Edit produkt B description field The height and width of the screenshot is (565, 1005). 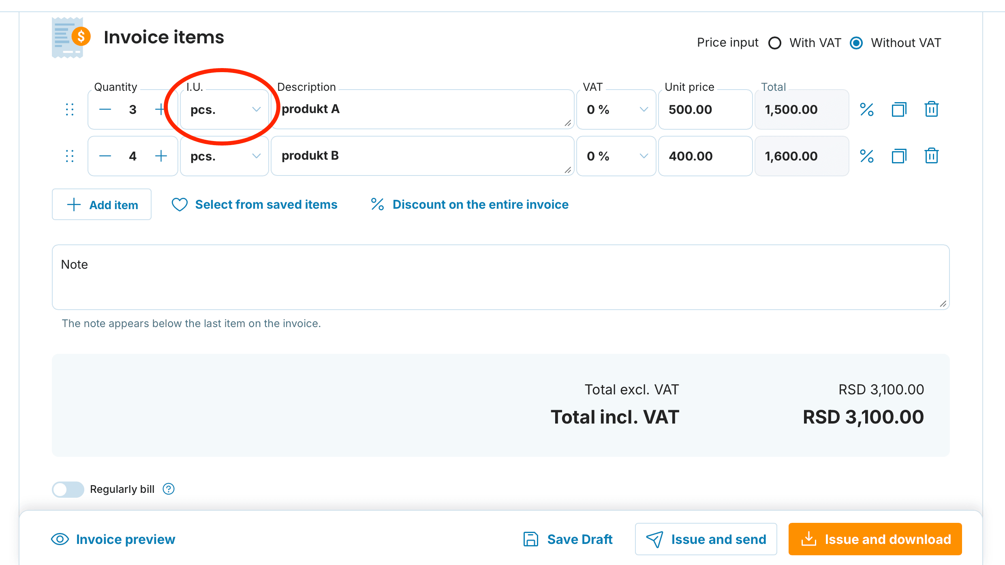[422, 156]
